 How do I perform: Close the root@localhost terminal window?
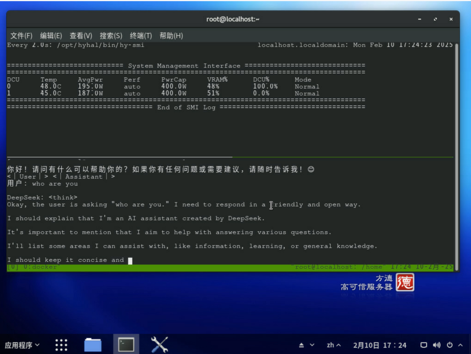pos(451,19)
